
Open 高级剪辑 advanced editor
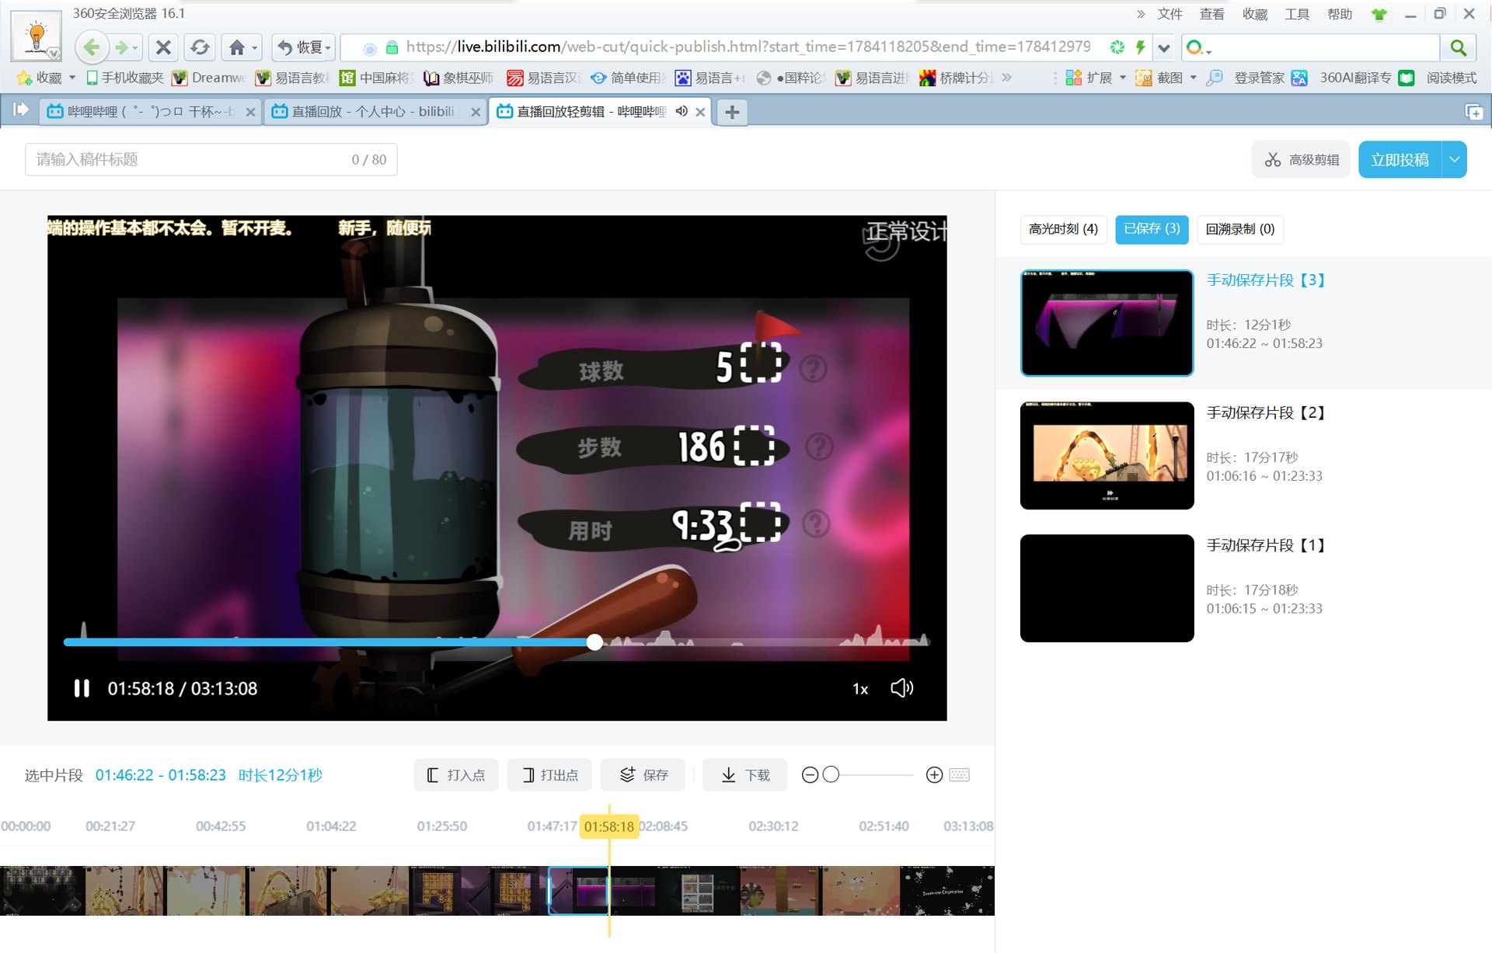point(1302,160)
